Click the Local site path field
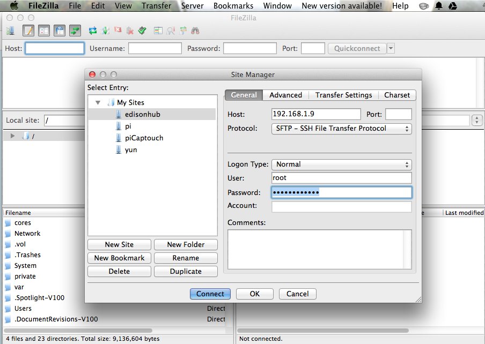485x344 pixels. [64, 120]
